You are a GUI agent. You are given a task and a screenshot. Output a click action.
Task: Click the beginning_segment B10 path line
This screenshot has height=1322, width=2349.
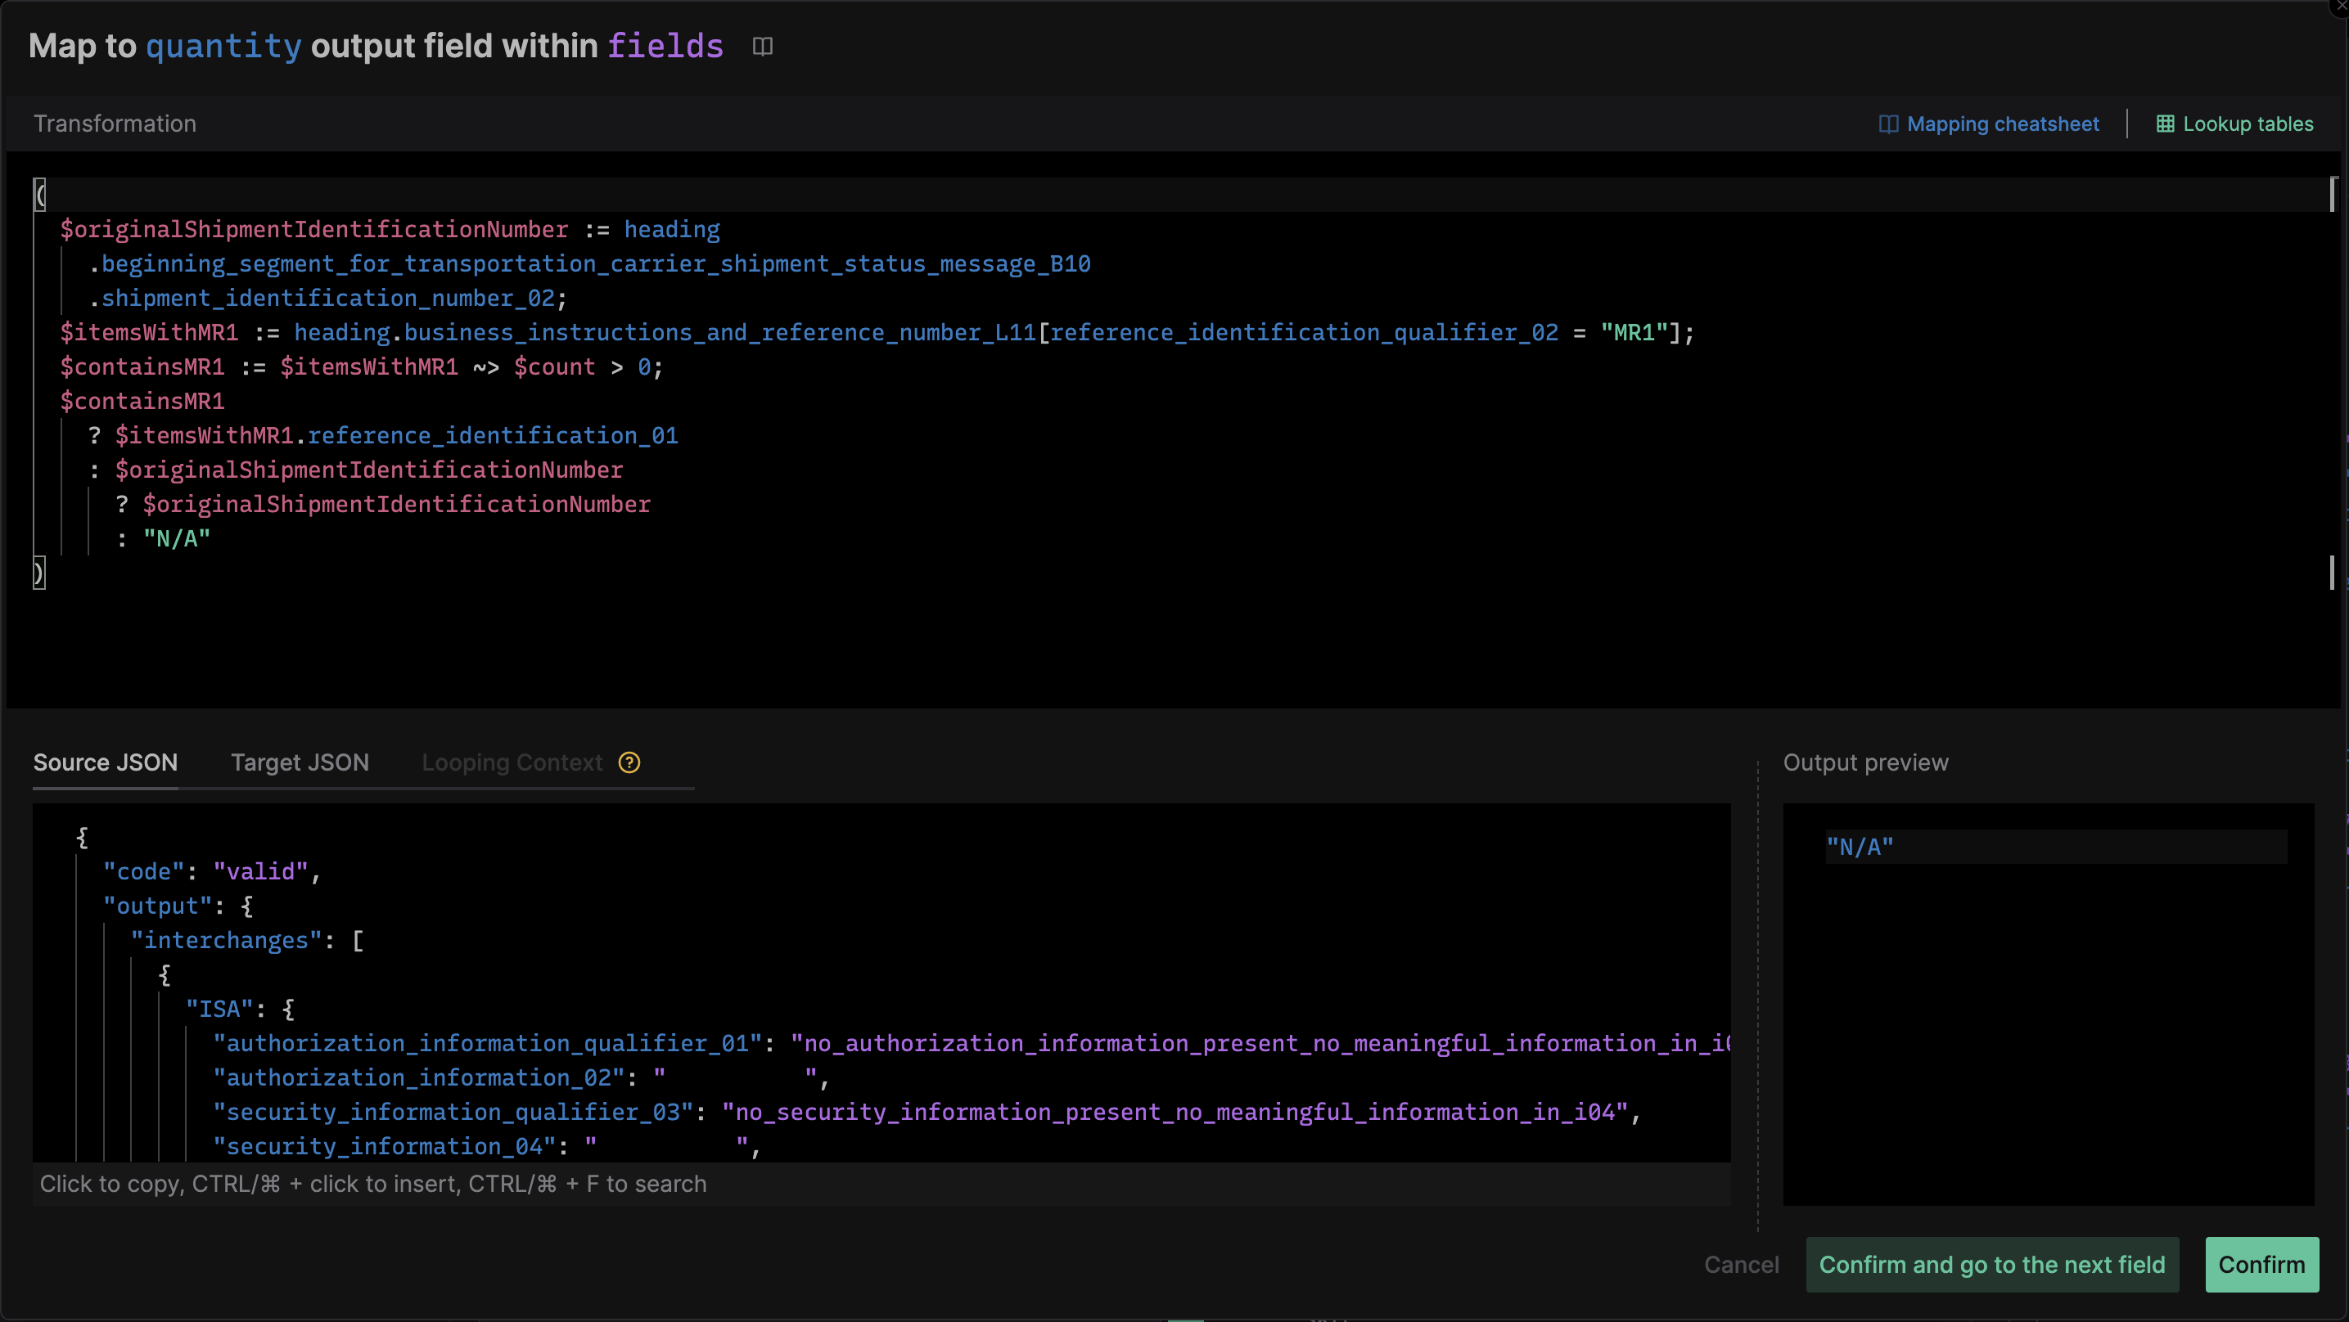click(589, 263)
